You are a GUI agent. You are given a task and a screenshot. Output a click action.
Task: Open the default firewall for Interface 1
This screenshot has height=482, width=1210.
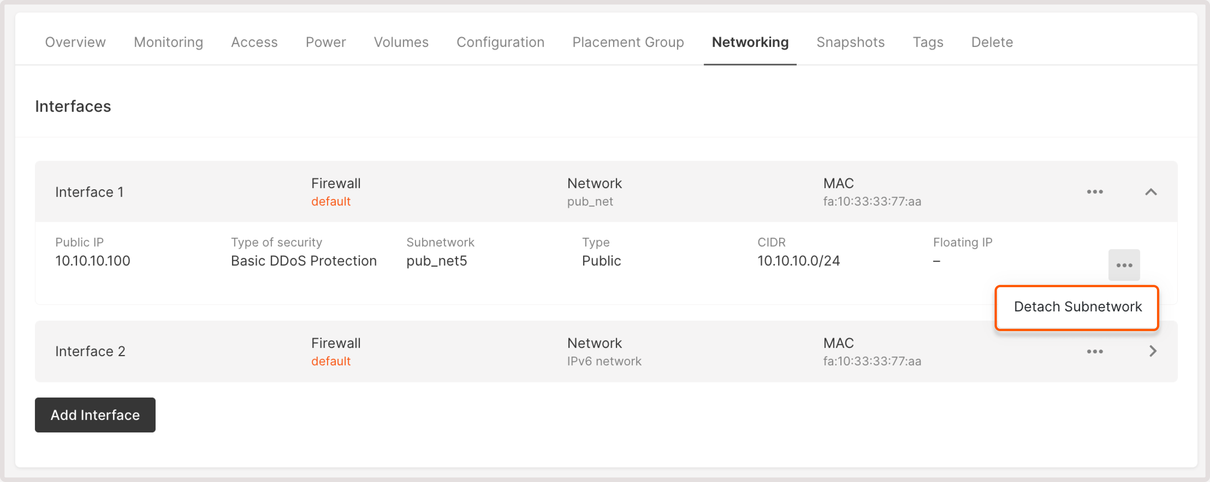point(331,201)
